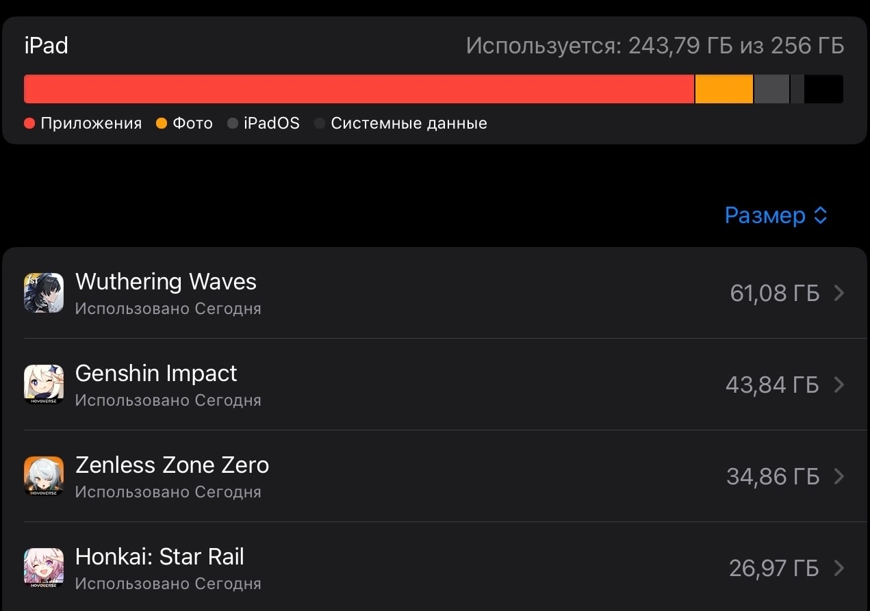Click the gray iPadOS legend dot

click(x=233, y=124)
